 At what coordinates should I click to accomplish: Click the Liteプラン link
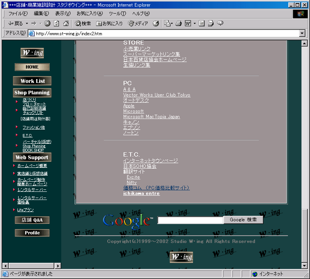coord(25,210)
